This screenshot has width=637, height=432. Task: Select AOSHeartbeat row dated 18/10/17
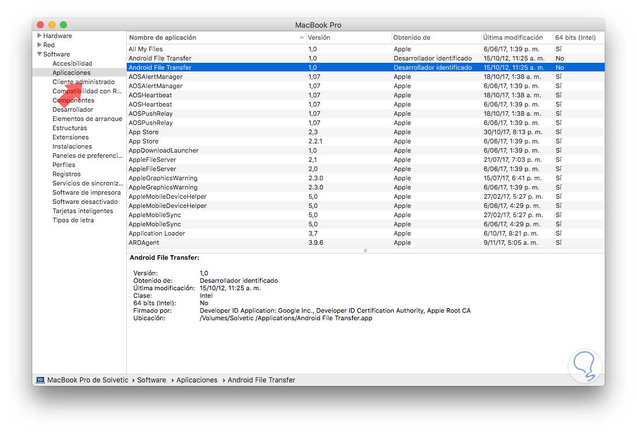(365, 95)
